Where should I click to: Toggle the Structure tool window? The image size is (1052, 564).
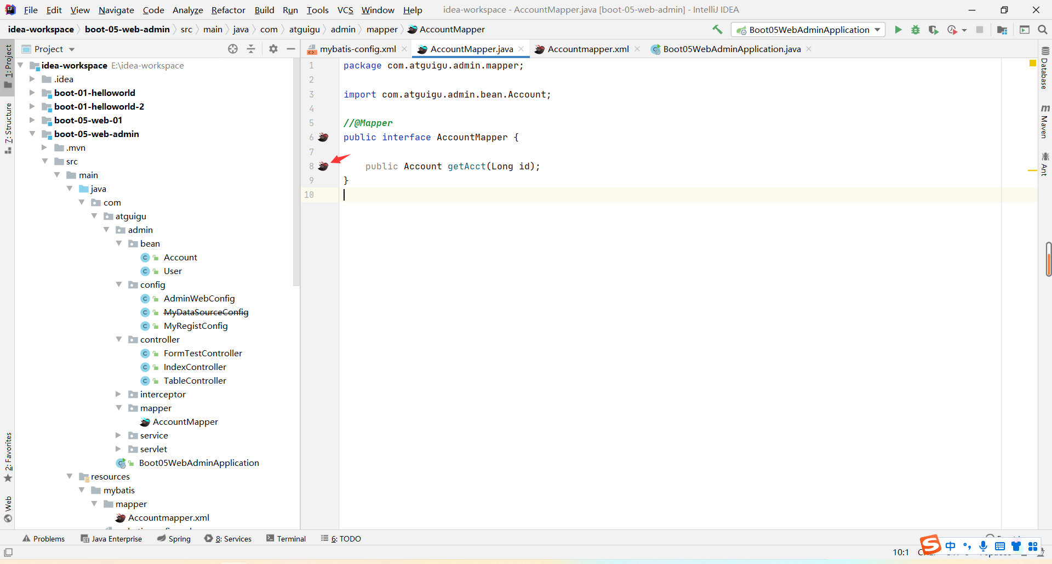pyautogui.click(x=8, y=127)
